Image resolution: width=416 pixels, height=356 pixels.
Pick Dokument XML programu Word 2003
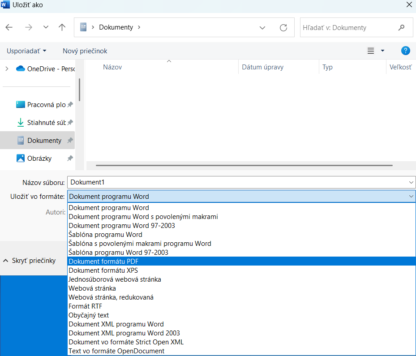[241, 333]
